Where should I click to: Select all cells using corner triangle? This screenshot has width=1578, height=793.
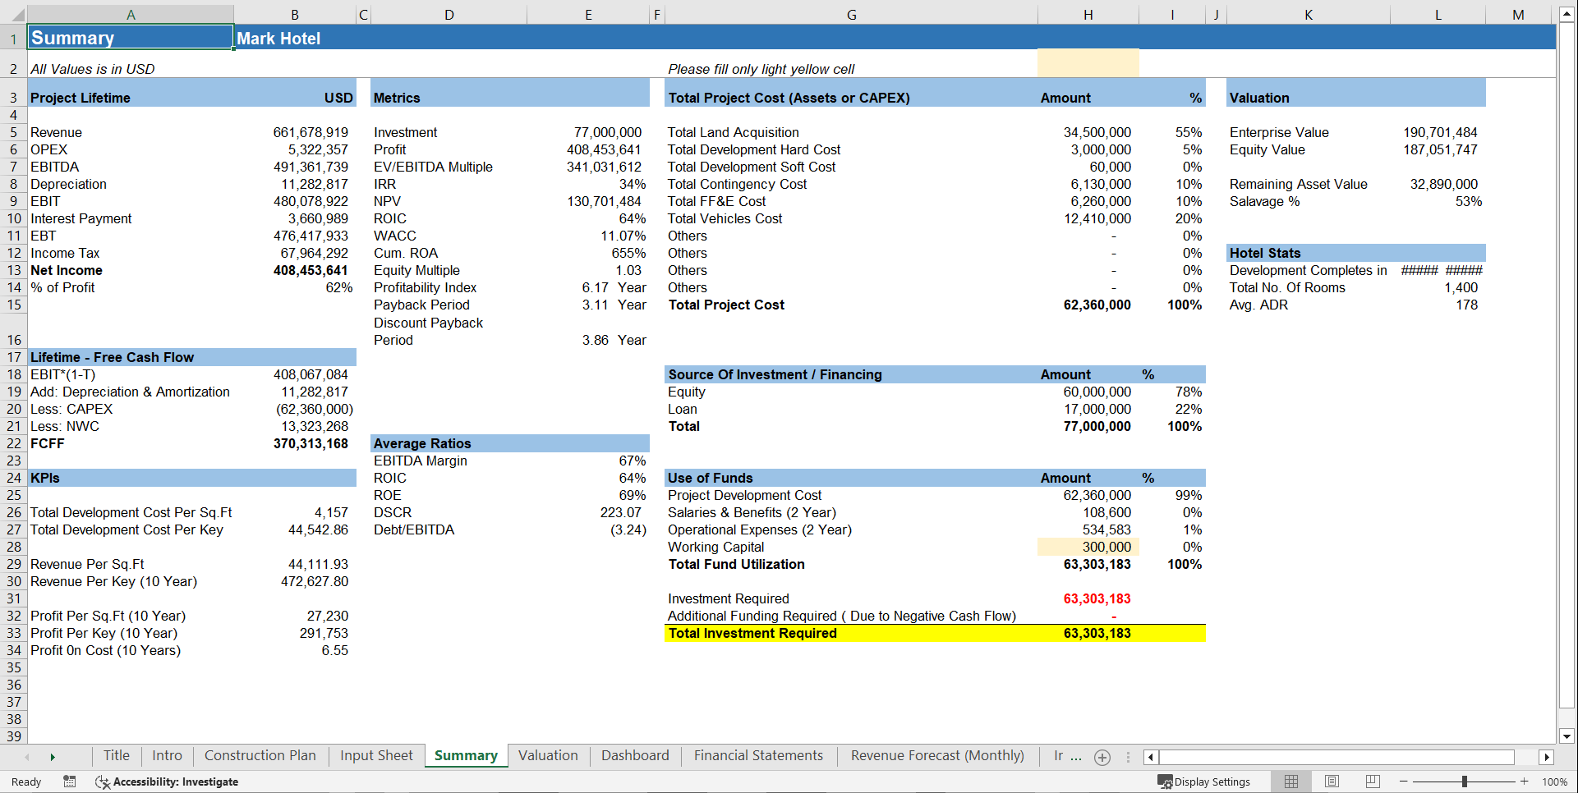(18, 14)
